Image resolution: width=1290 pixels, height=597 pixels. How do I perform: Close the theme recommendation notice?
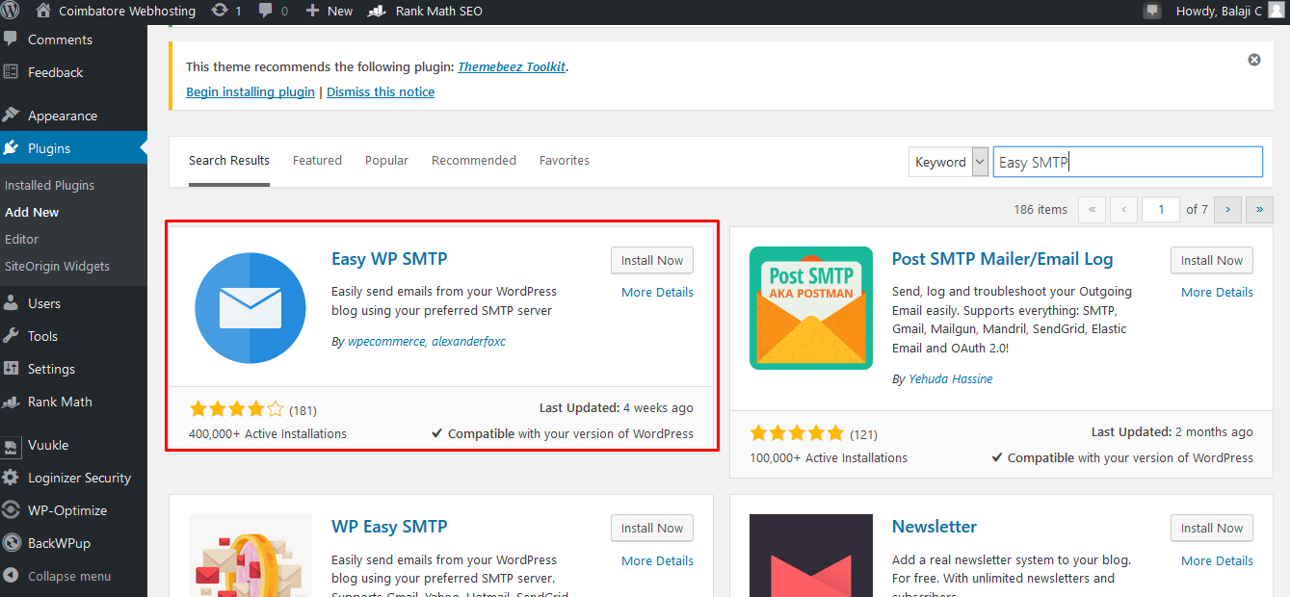[x=1254, y=60]
